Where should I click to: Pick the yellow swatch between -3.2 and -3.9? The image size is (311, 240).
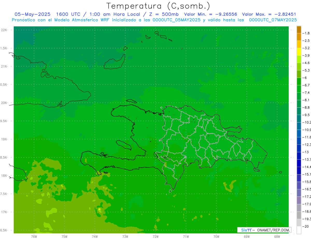pos(299,52)
